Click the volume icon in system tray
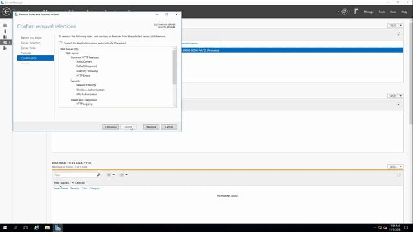This screenshot has width=413, height=232. tap(385, 227)
